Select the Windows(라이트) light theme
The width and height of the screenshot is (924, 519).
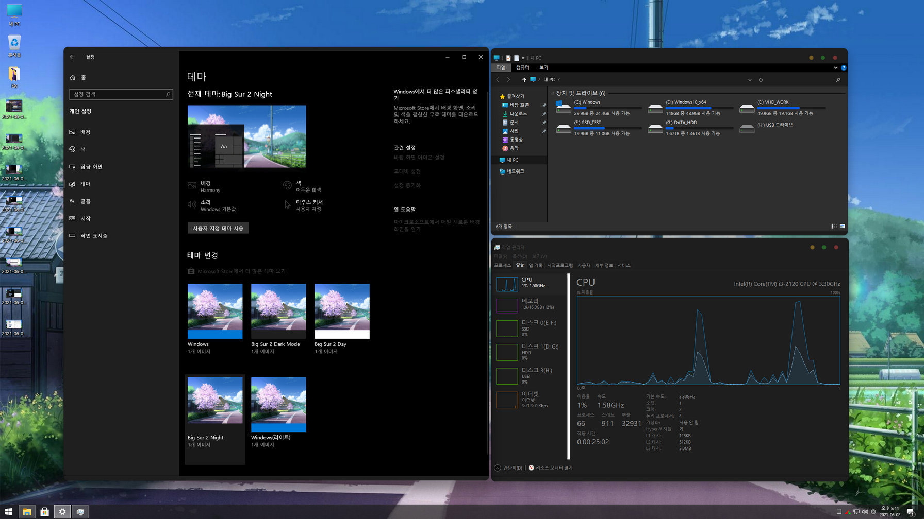coord(278,404)
